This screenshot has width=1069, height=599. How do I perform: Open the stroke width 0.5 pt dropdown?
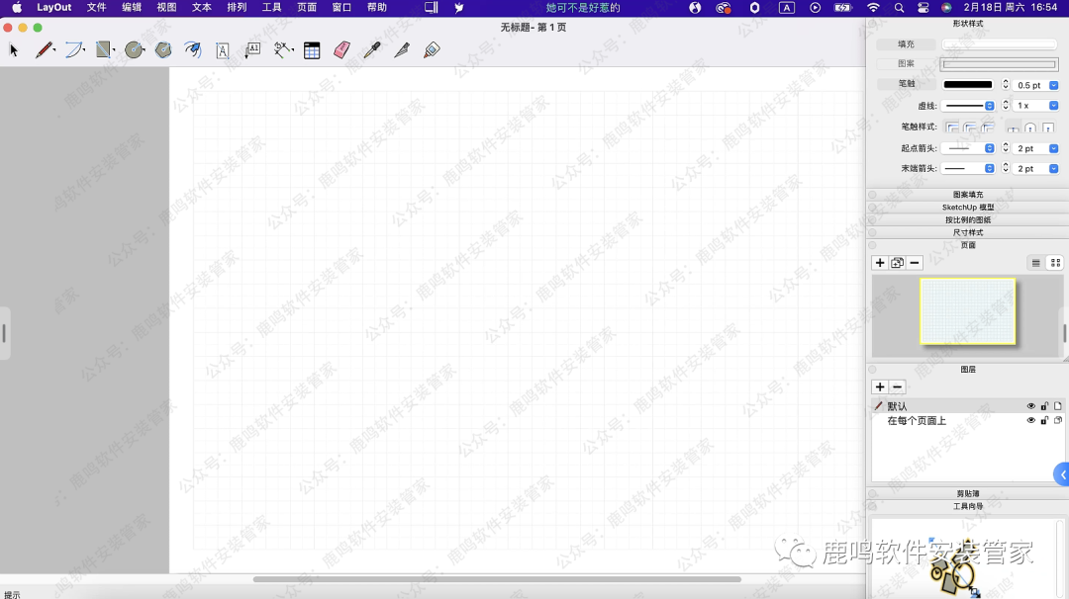[x=1053, y=85]
